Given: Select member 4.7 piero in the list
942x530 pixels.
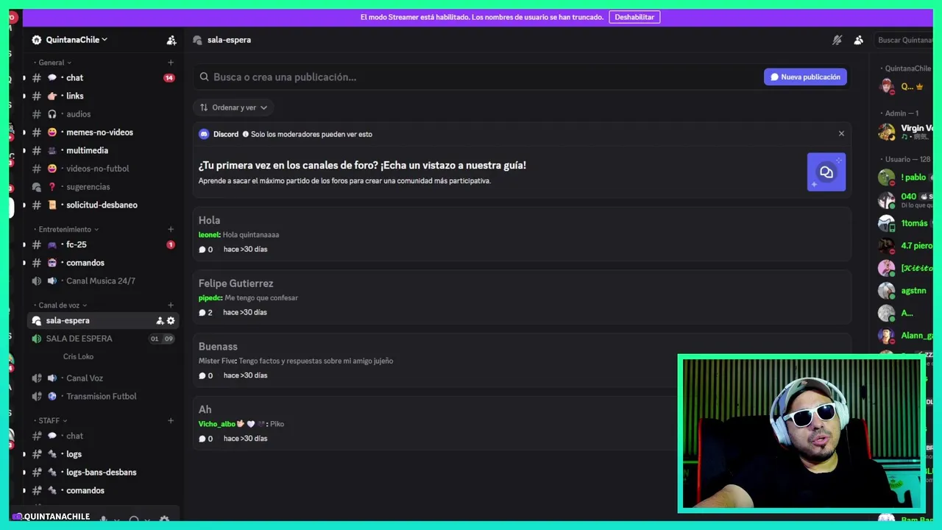Looking at the screenshot, I should click(907, 246).
